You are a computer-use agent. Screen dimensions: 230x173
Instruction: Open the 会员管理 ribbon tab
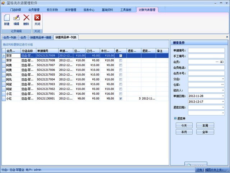[34, 10]
